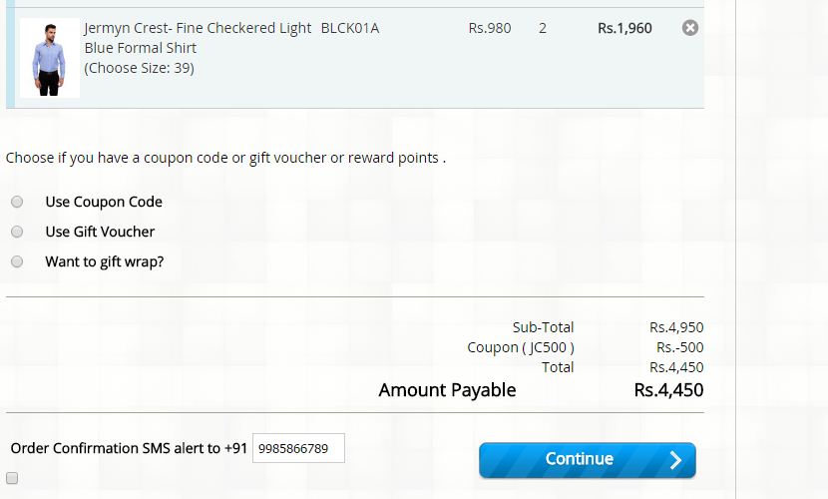Click the line total Rs.1,960
This screenshot has width=828, height=499.
tap(624, 28)
